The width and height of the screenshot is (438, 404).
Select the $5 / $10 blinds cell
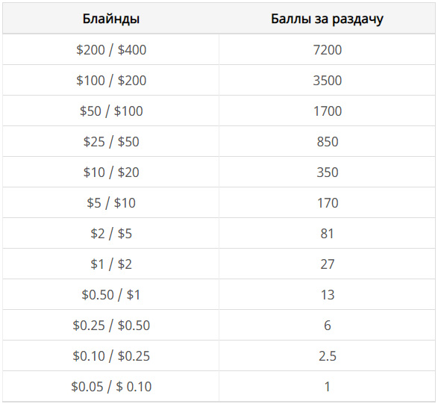pyautogui.click(x=111, y=202)
